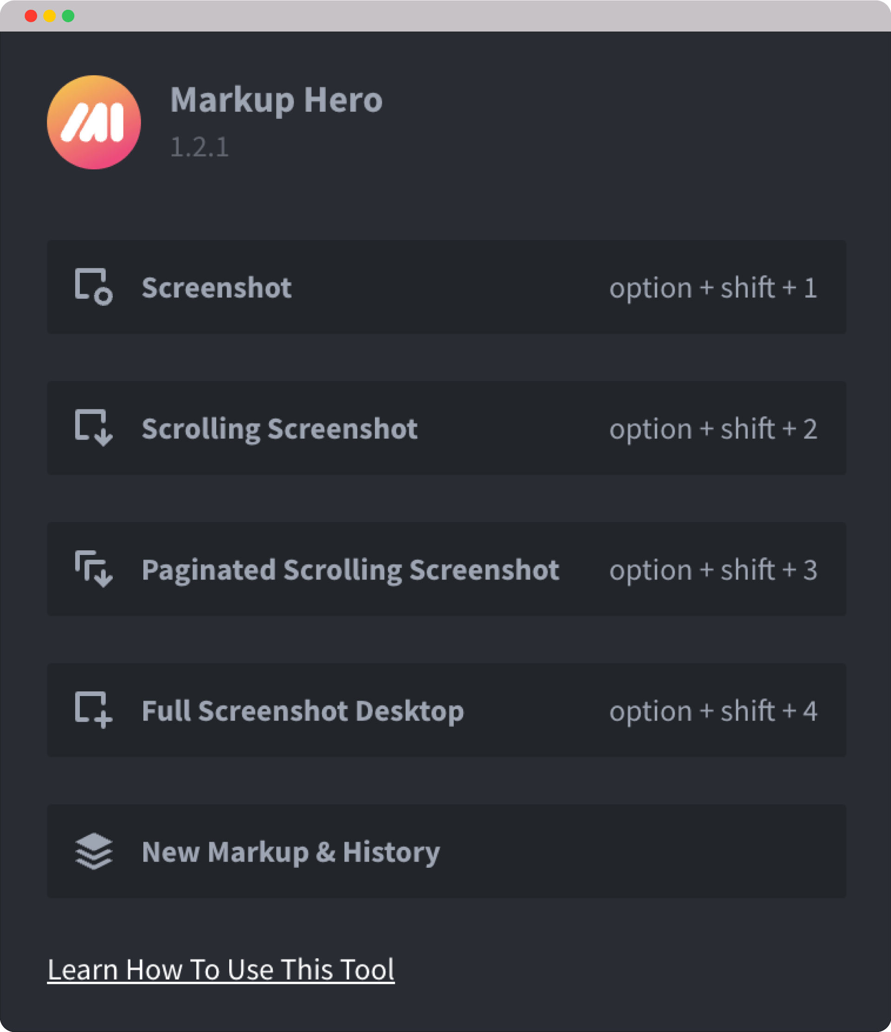The width and height of the screenshot is (891, 1032).
Task: Start a Paginated Scrolling Screenshot via its label
Action: pos(350,570)
